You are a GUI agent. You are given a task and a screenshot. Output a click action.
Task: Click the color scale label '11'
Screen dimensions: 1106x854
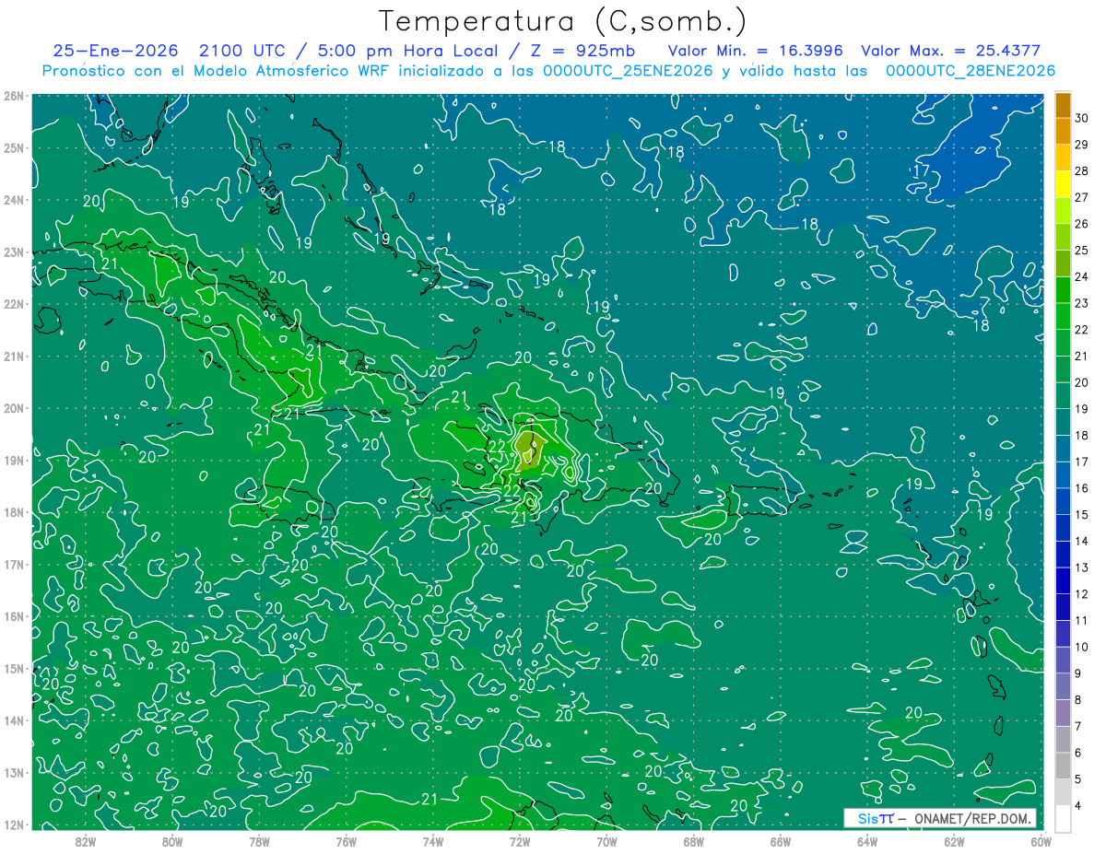tap(1082, 620)
